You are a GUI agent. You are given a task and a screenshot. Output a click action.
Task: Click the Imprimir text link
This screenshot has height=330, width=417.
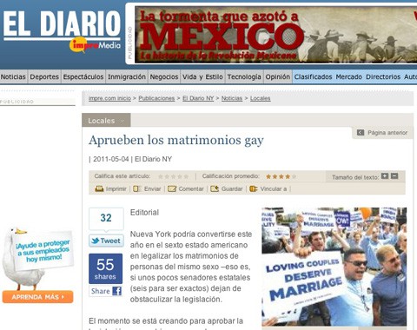point(116,188)
